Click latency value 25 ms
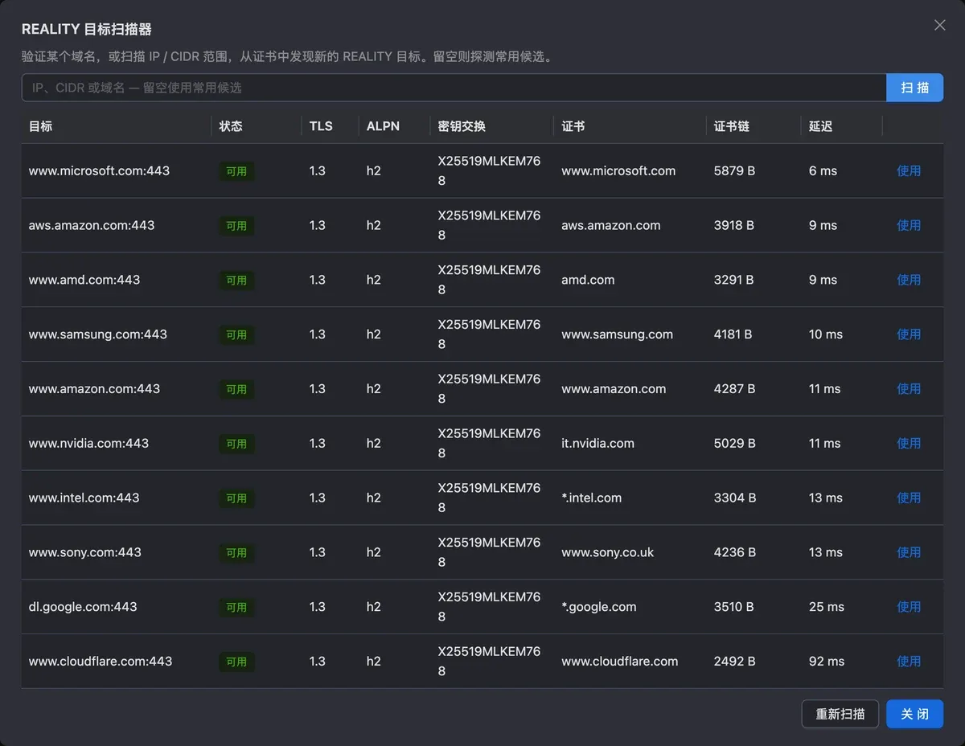965x746 pixels. click(827, 607)
